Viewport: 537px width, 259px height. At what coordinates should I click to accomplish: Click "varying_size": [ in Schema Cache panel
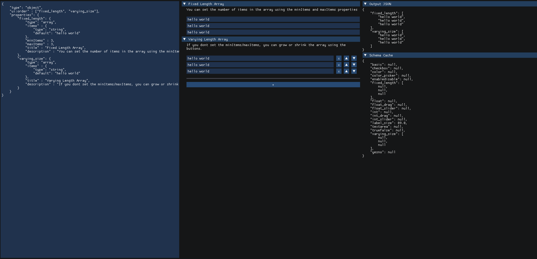pyautogui.click(x=387, y=134)
